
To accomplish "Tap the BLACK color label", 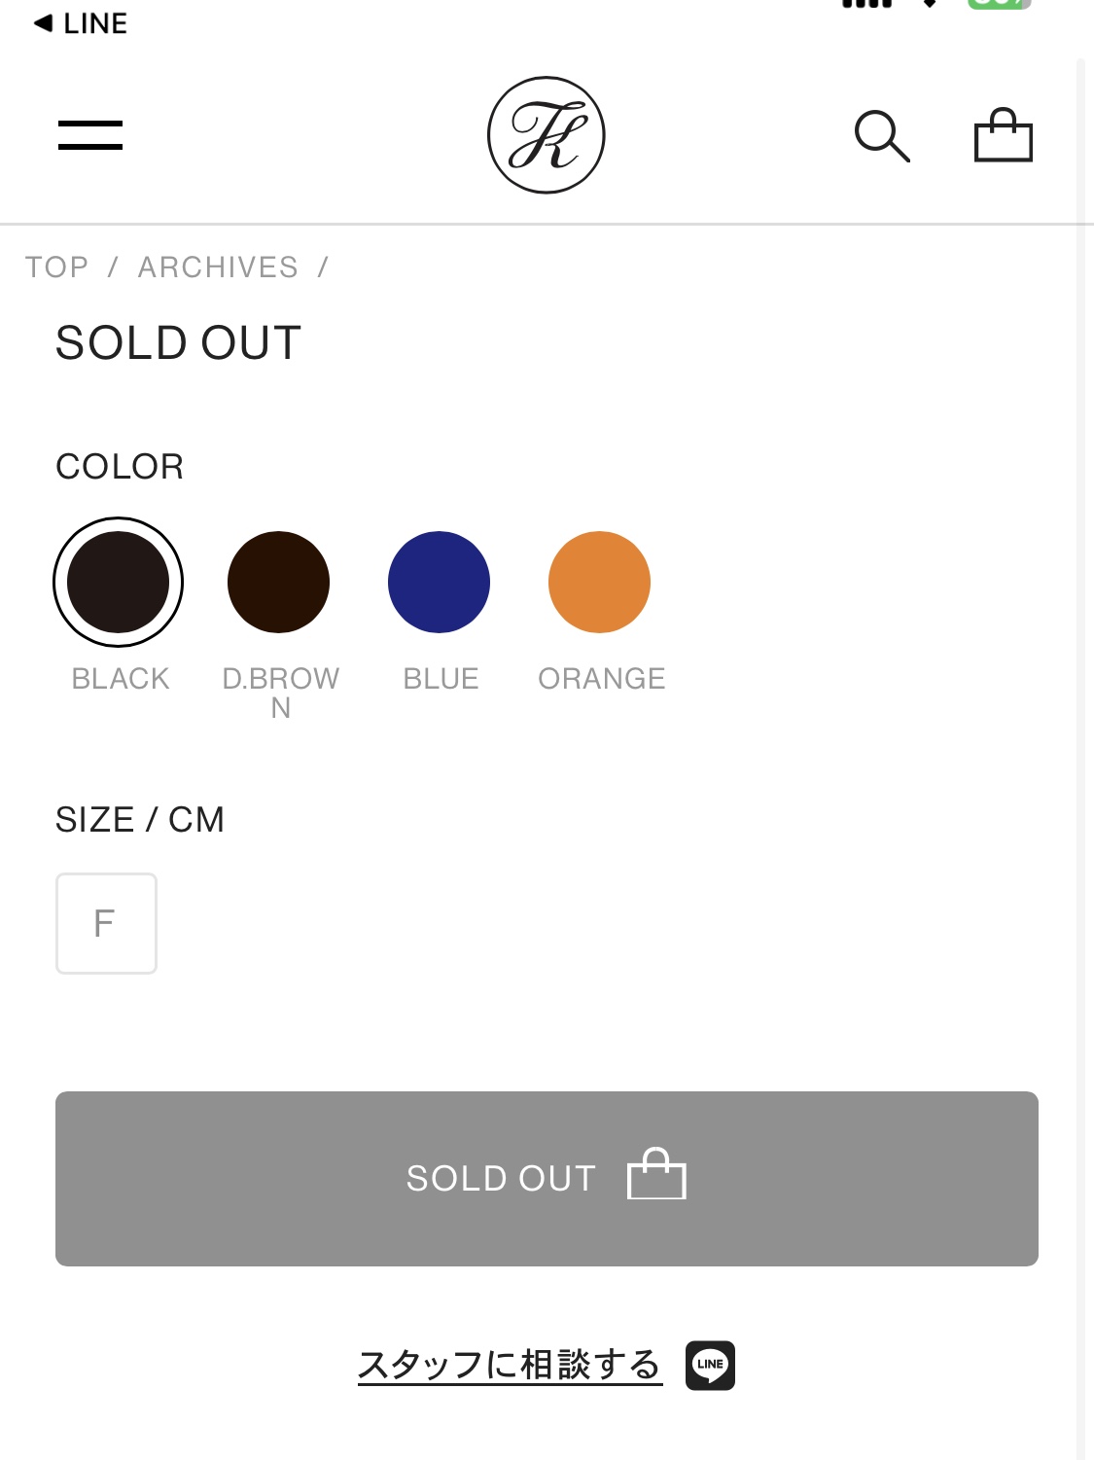I will 121,678.
